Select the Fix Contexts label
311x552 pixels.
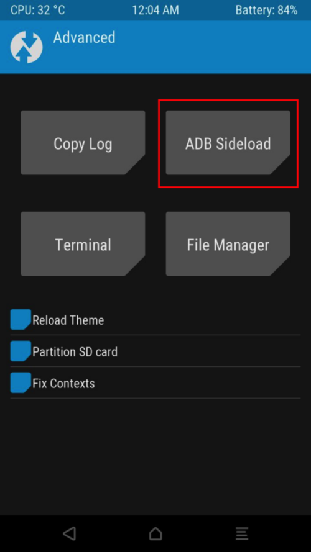[63, 383]
